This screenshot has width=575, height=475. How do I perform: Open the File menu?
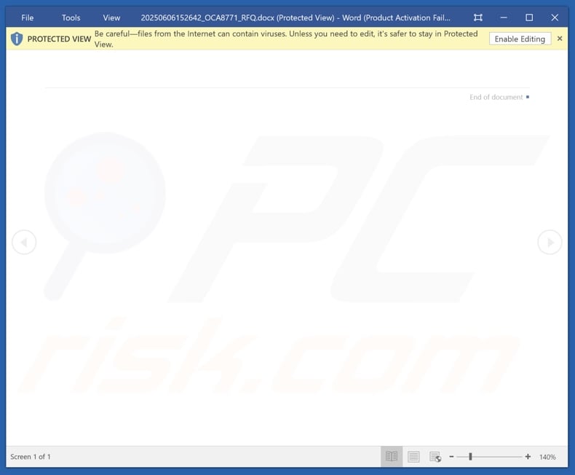coord(27,17)
